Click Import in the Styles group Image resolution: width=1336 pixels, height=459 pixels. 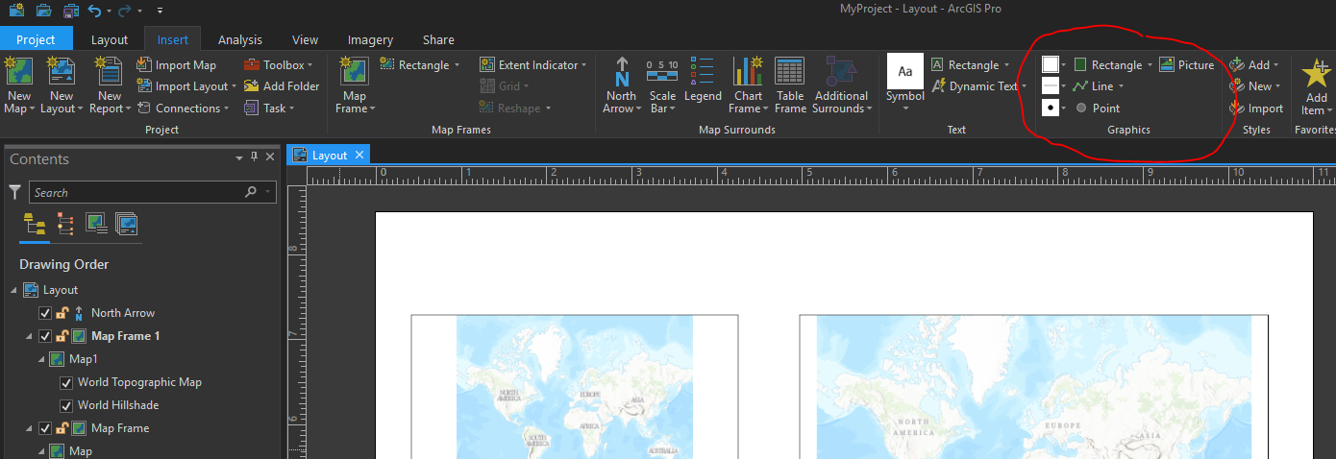(1256, 109)
